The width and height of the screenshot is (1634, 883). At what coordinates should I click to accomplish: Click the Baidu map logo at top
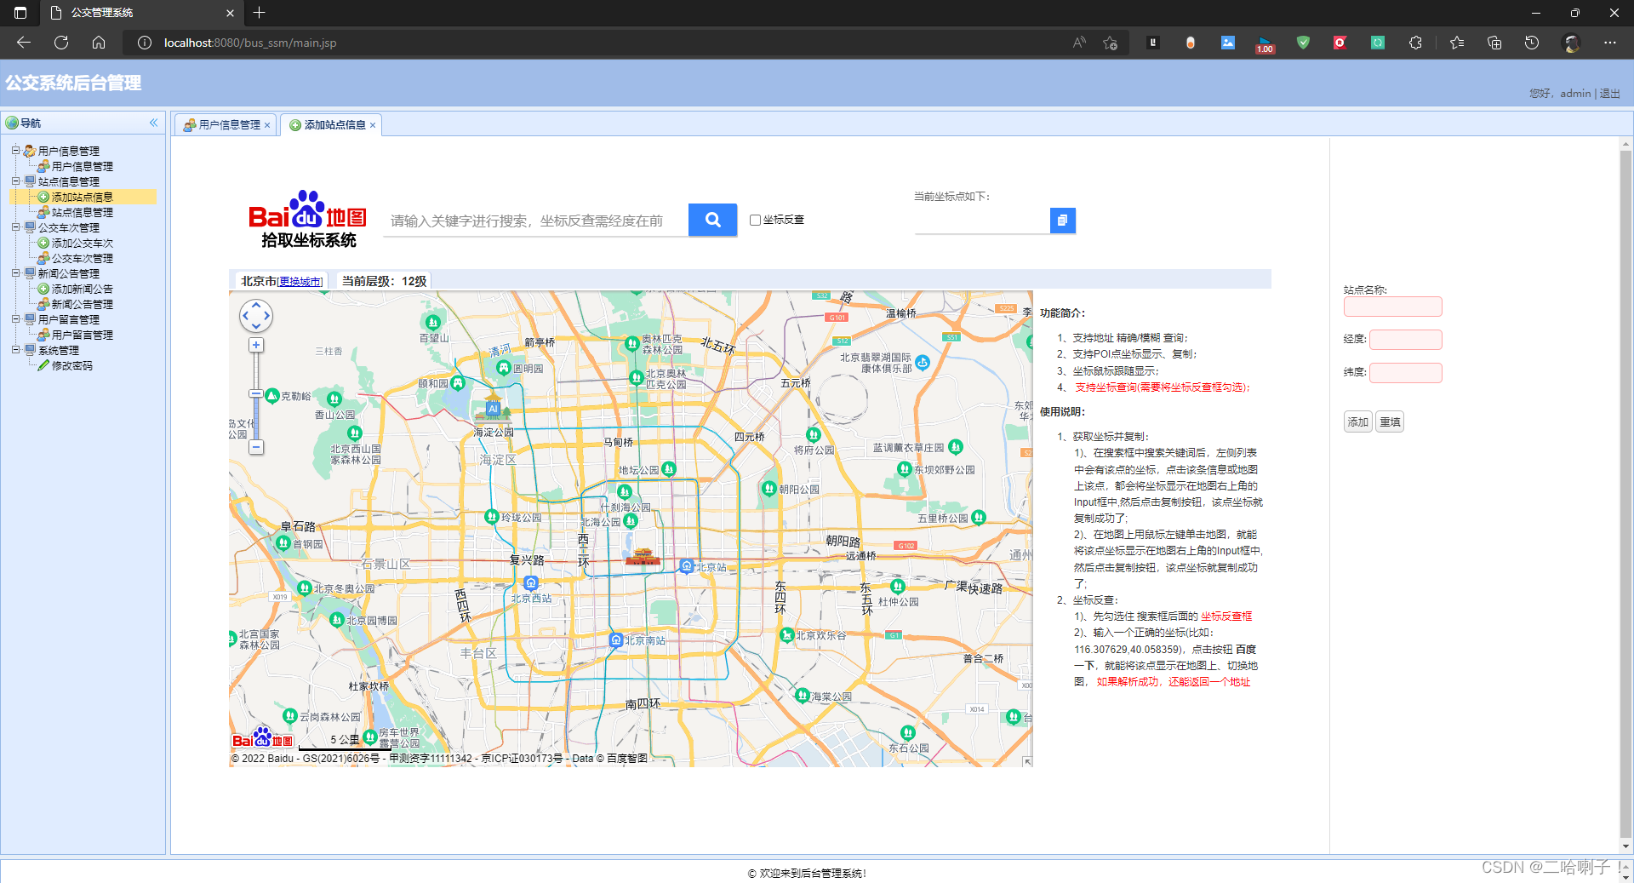coord(308,220)
